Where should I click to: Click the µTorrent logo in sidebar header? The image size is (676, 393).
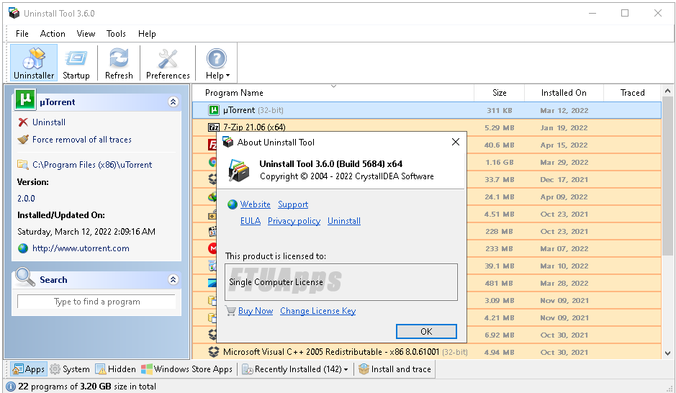coord(25,99)
